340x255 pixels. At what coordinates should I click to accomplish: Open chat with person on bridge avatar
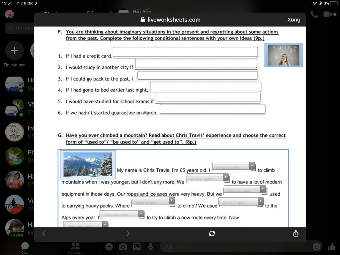(15, 204)
